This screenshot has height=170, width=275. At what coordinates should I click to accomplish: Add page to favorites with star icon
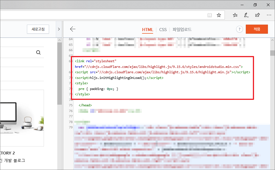[x=219, y=15]
